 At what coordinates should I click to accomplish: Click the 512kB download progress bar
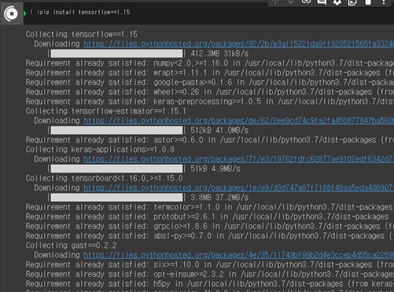click(117, 130)
